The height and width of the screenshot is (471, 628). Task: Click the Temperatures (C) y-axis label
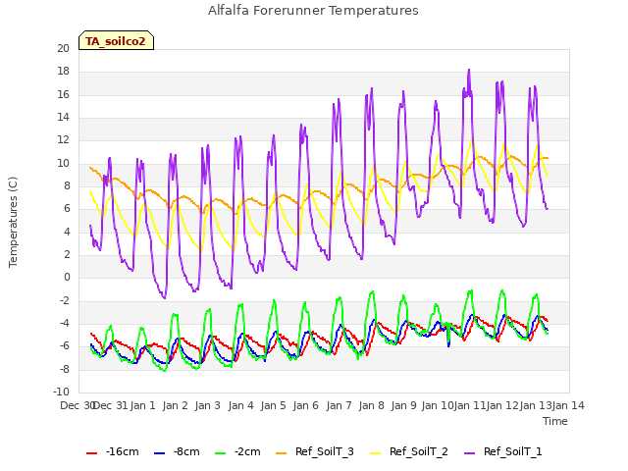click(13, 222)
